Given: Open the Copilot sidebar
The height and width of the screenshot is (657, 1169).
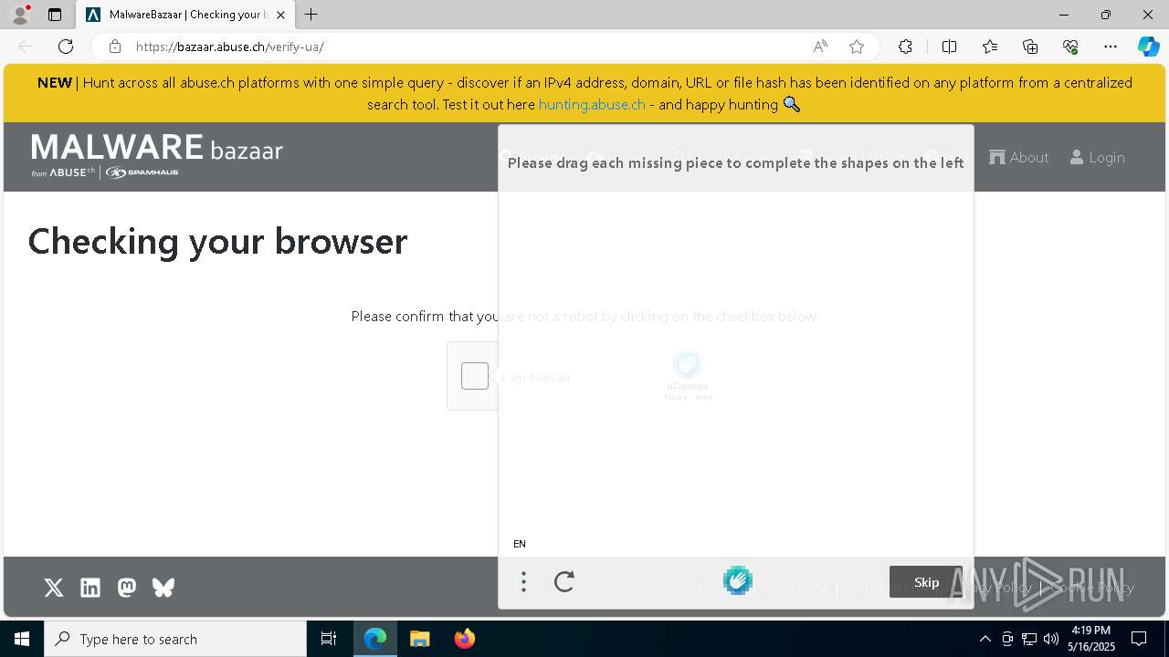Looking at the screenshot, I should click(x=1148, y=47).
